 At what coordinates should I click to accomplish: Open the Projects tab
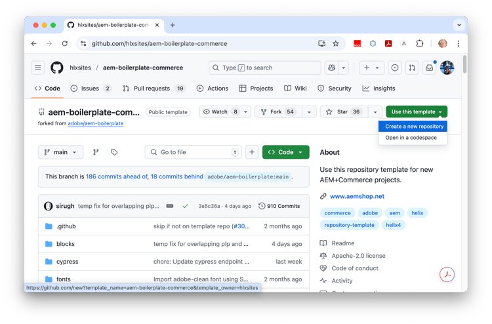pyautogui.click(x=256, y=89)
